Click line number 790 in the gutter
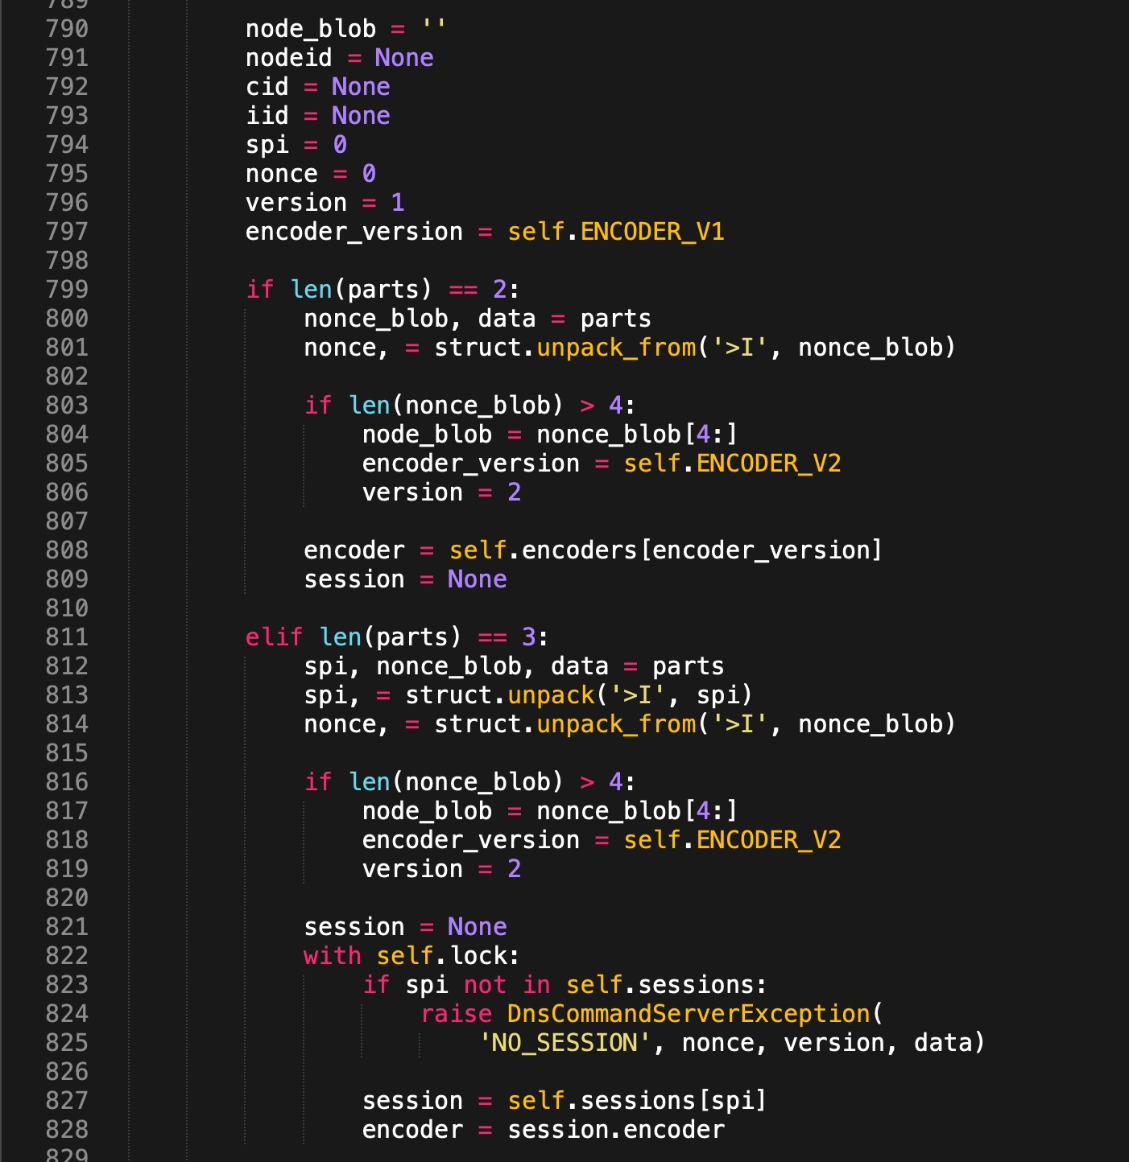Image resolution: width=1129 pixels, height=1162 pixels. click(x=67, y=29)
